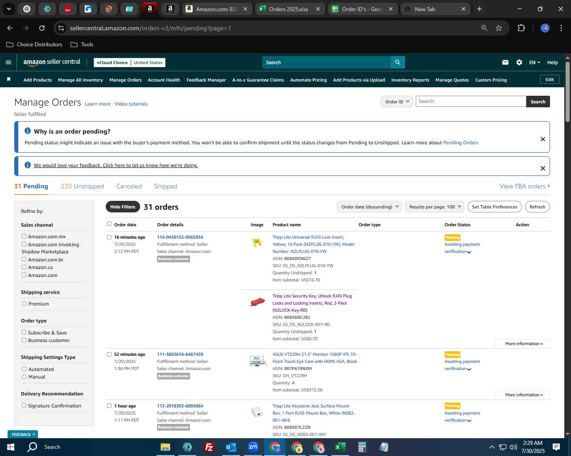571x456 pixels.
Task: Toggle Amazon.com Invoicing Shadow Marketplace checkbox
Action: point(24,244)
